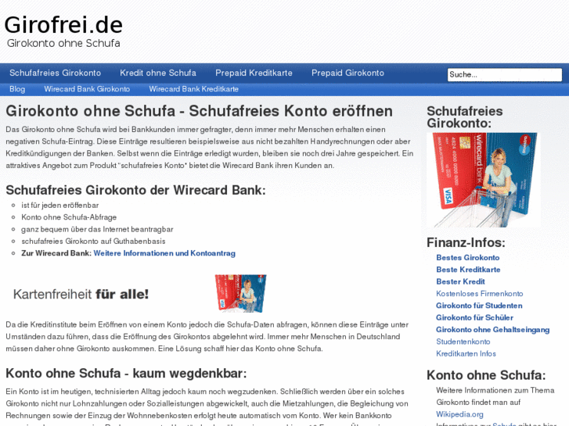
Task: Open Girokonto für Studenten link
Action: point(479,306)
